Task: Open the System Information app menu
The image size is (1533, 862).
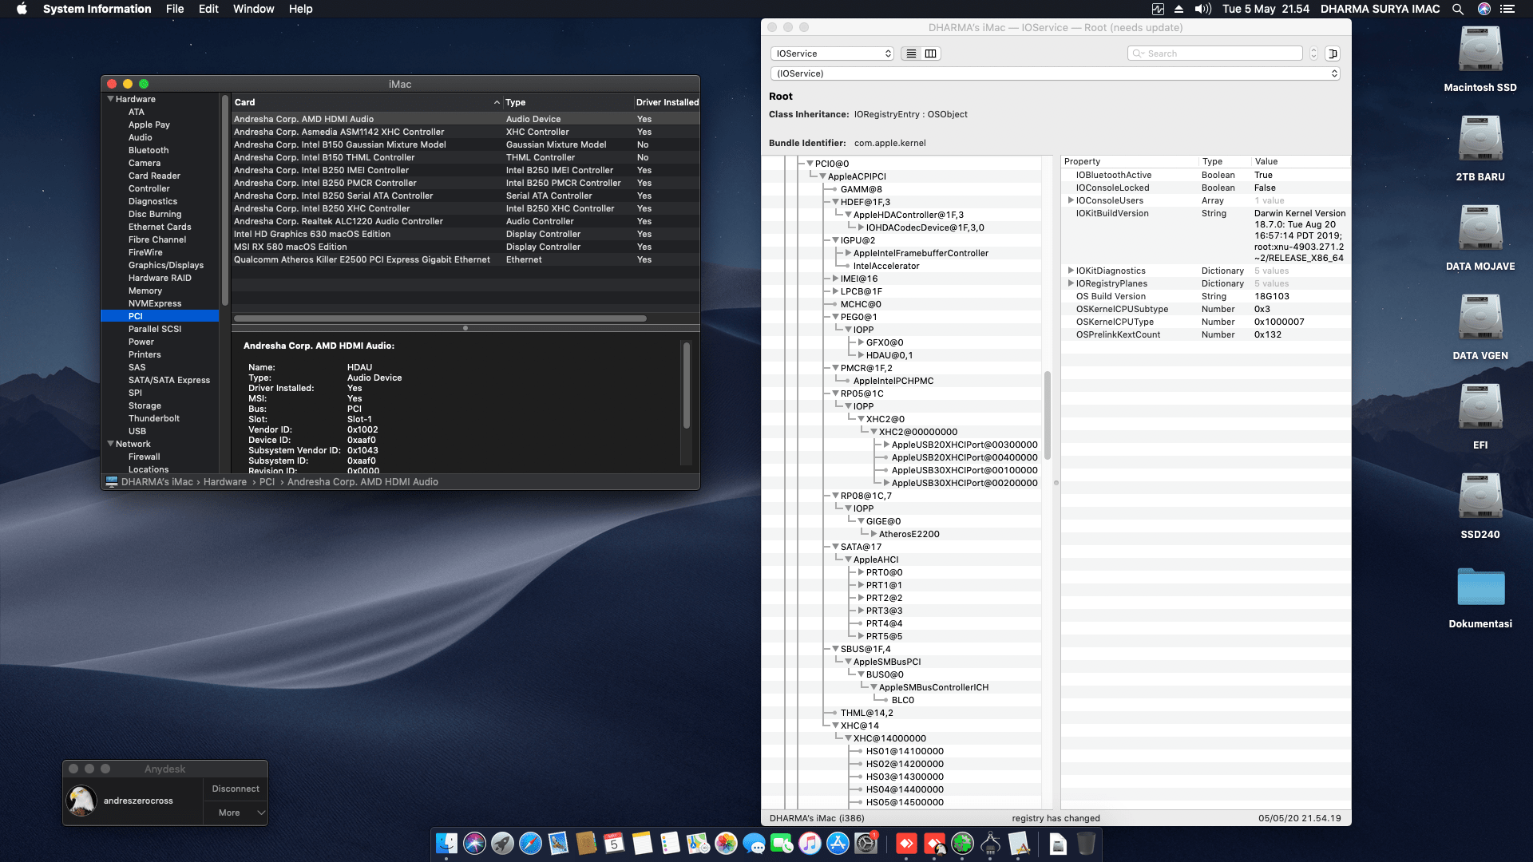Action: pos(97,9)
